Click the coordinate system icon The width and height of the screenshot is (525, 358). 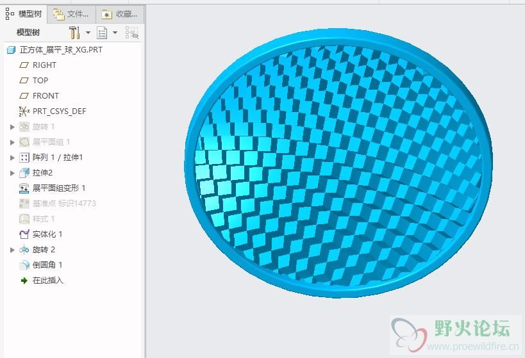pyautogui.click(x=24, y=111)
